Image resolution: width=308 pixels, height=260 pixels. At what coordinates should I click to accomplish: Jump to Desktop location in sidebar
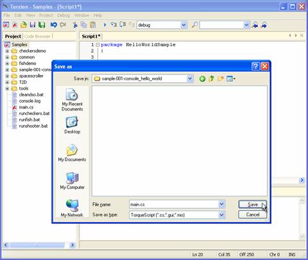(x=72, y=125)
